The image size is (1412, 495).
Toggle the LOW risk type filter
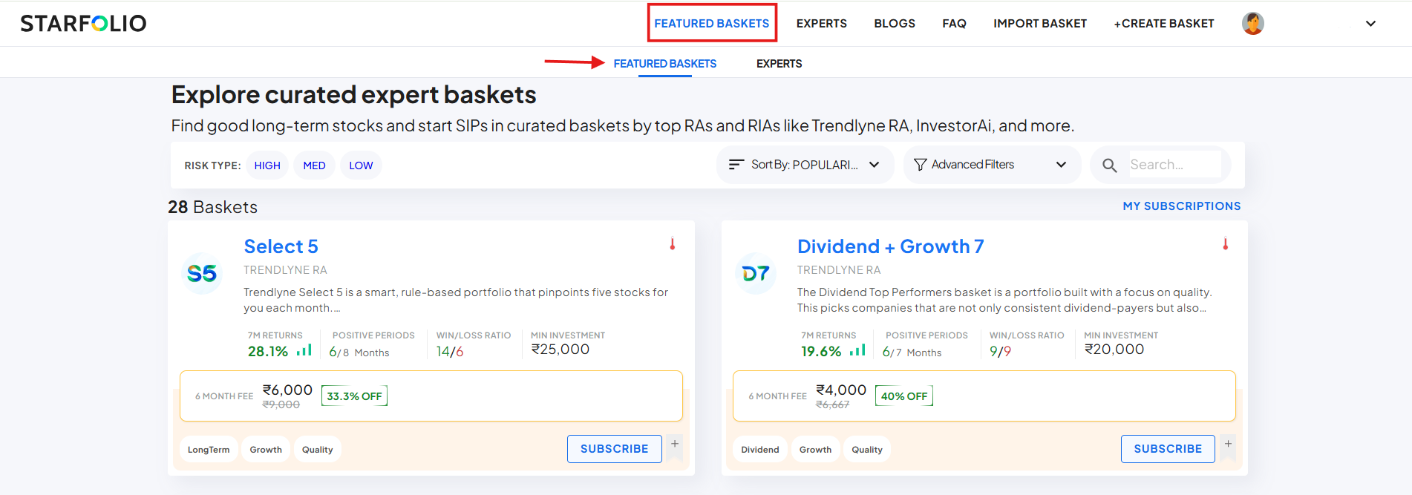click(x=361, y=165)
